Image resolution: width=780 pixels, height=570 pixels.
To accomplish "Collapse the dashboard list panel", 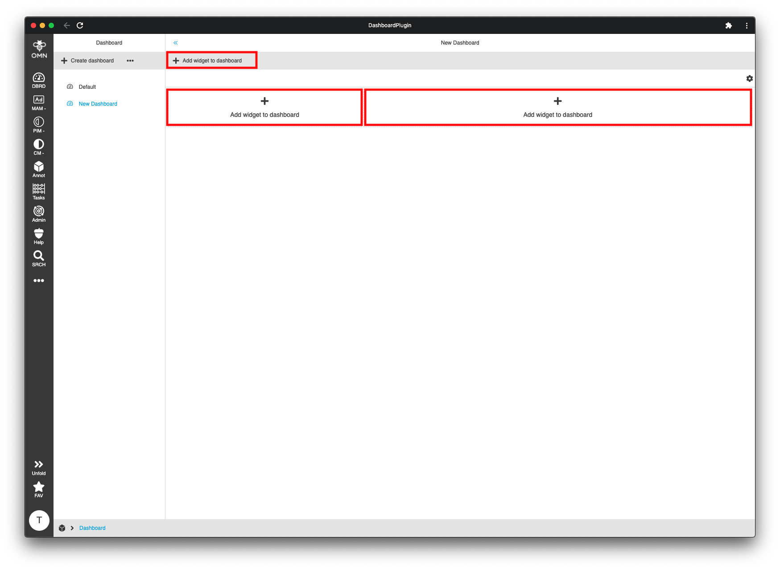I will point(175,42).
